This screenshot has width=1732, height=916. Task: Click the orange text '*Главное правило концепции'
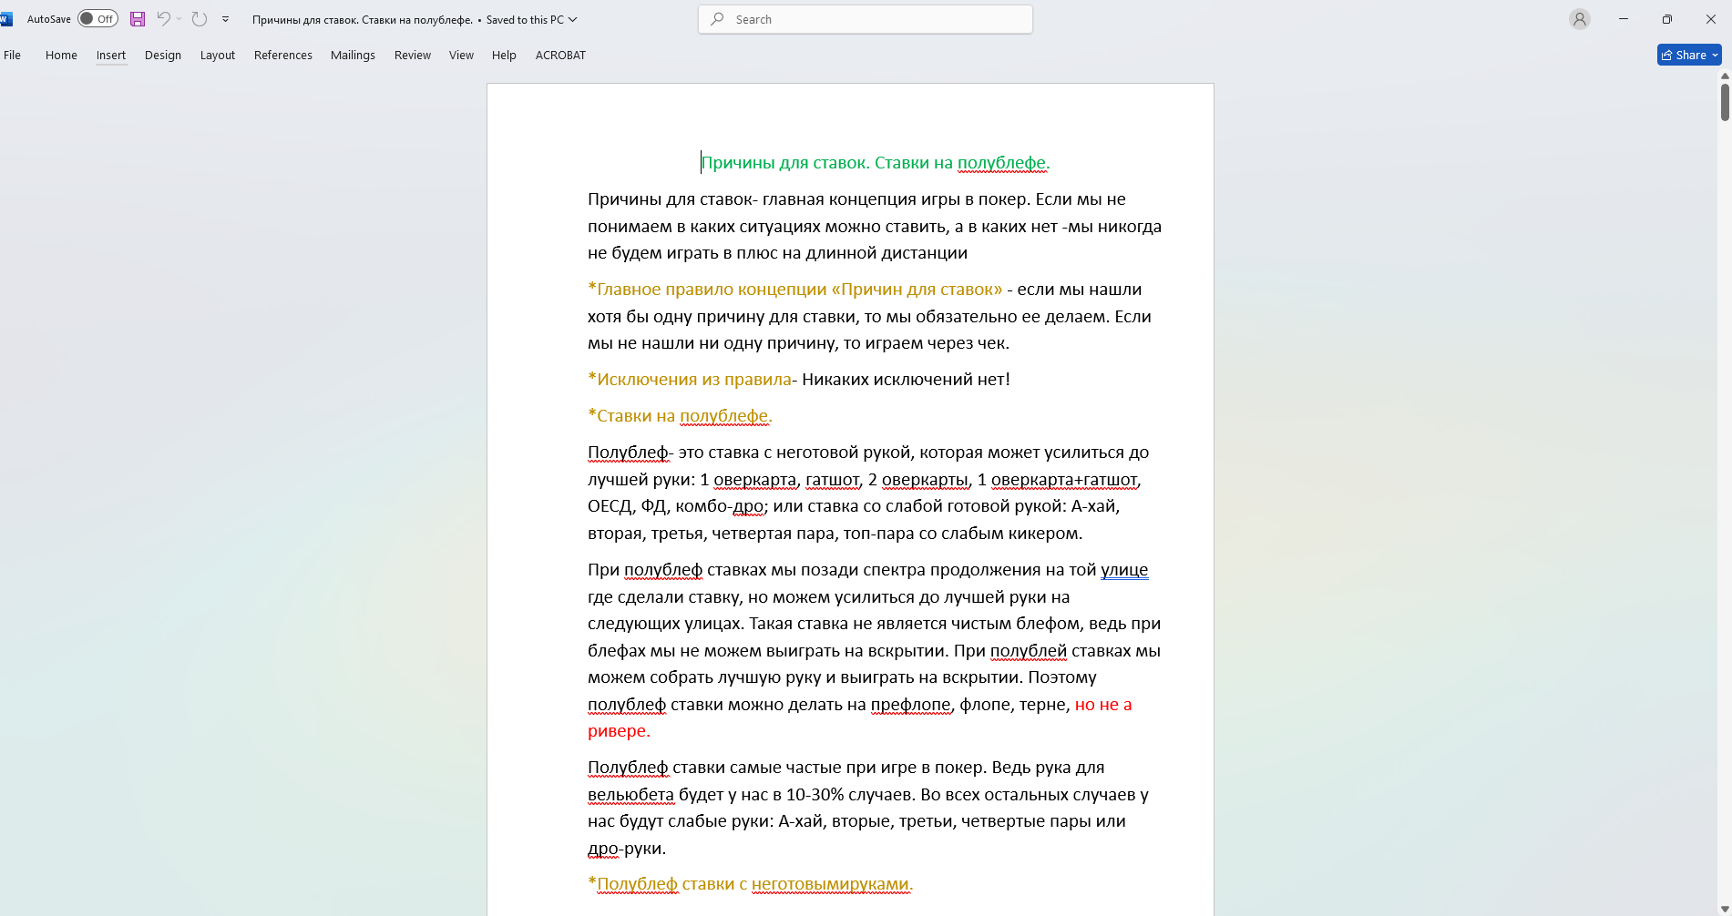(x=707, y=290)
